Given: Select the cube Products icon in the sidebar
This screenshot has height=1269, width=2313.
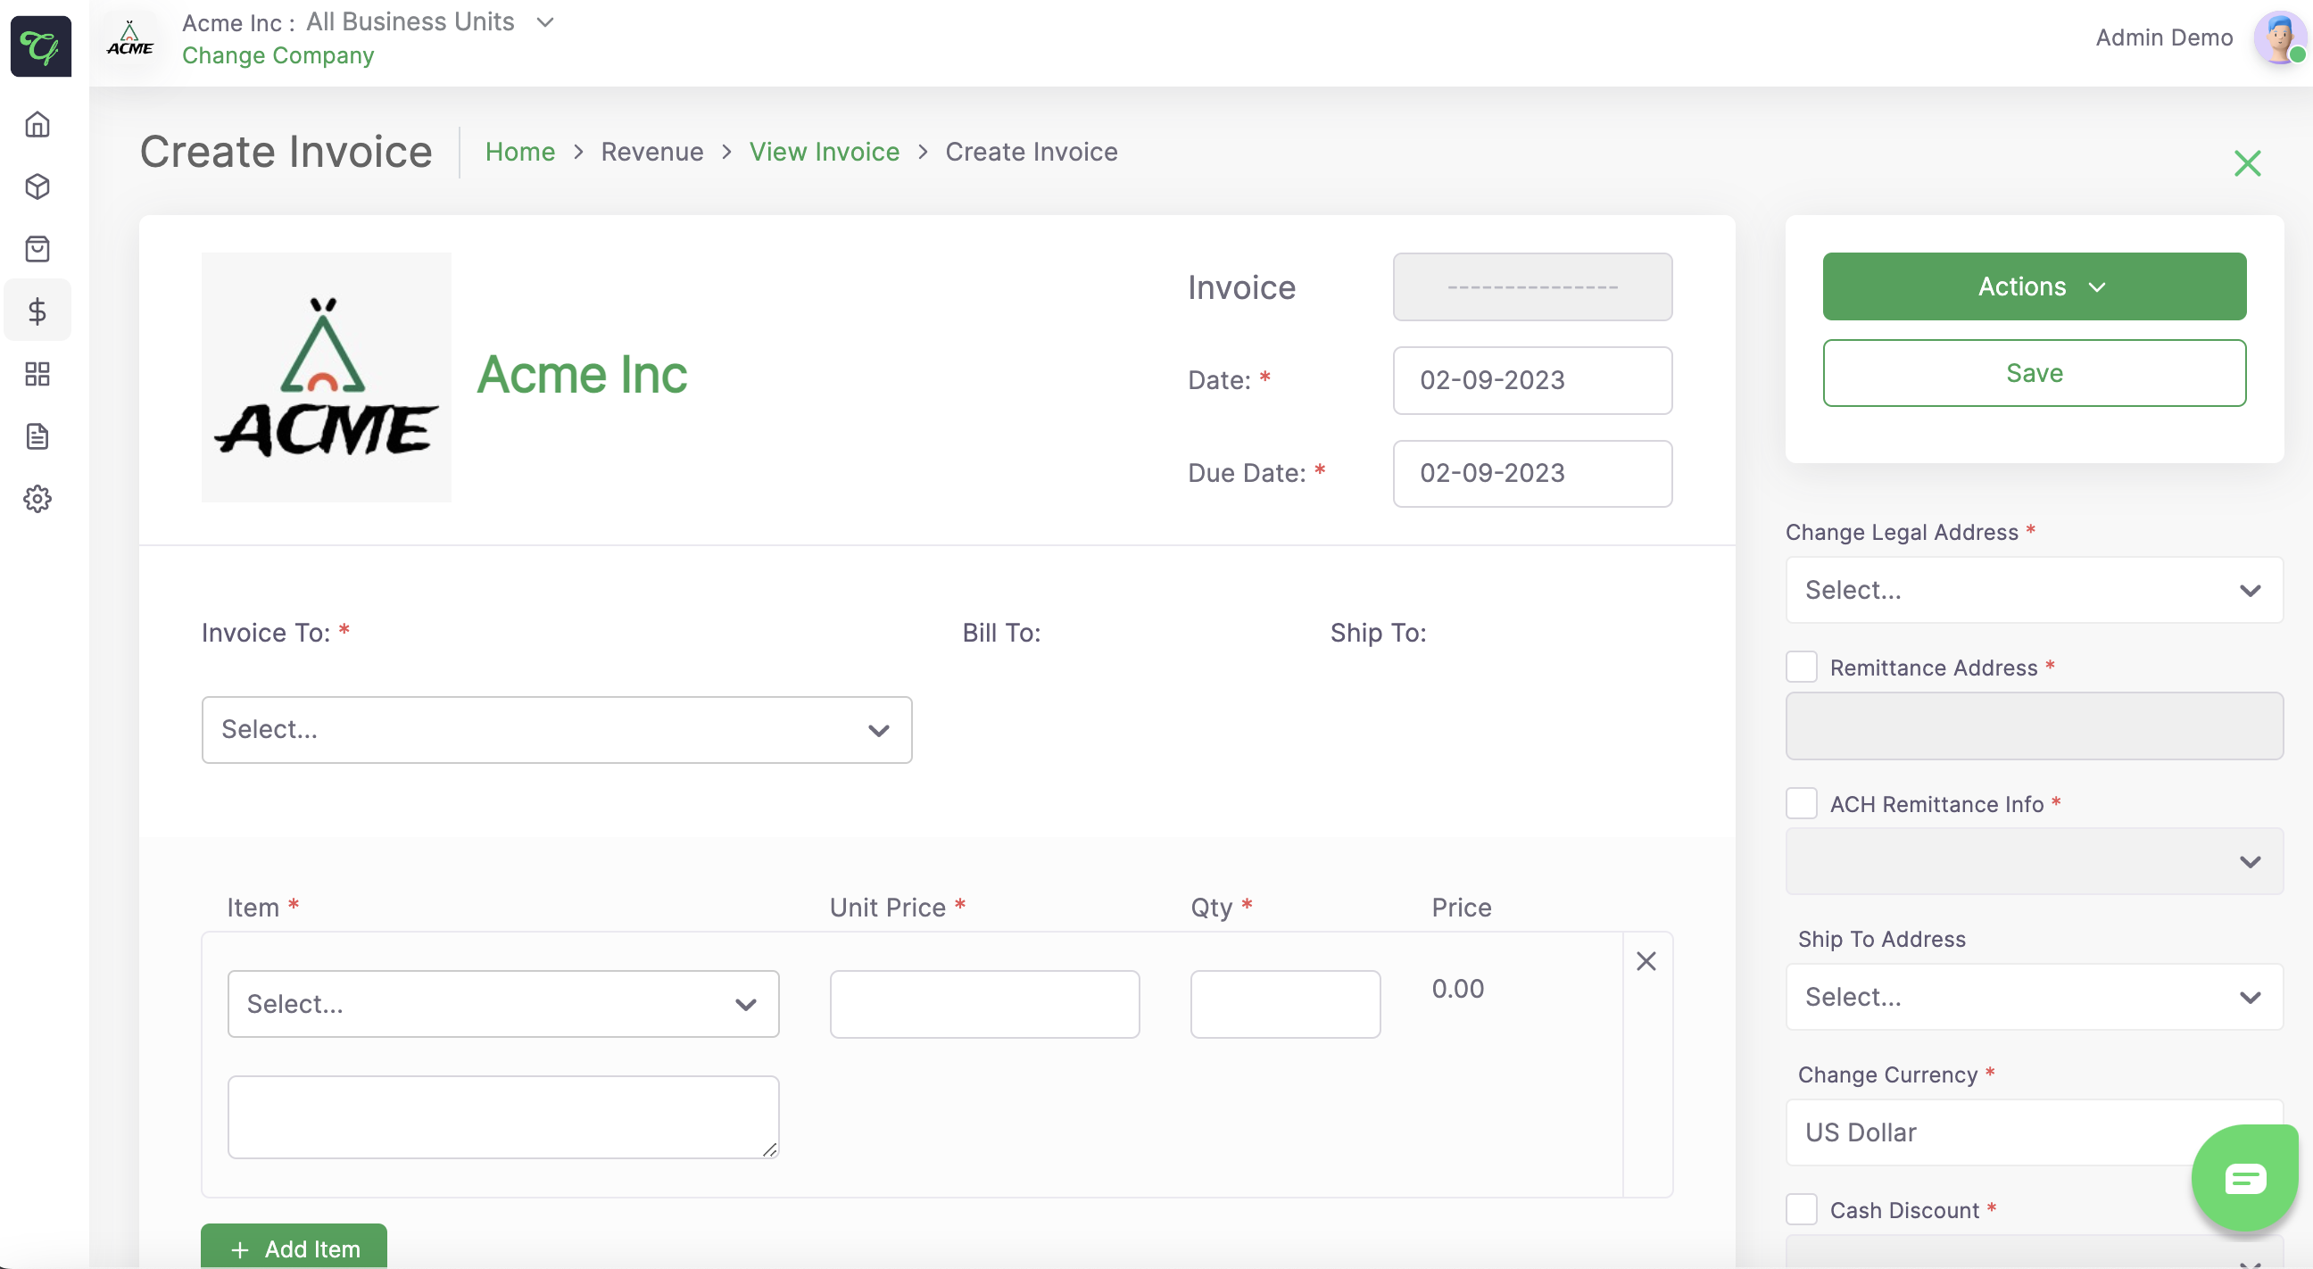Looking at the screenshot, I should click(37, 187).
